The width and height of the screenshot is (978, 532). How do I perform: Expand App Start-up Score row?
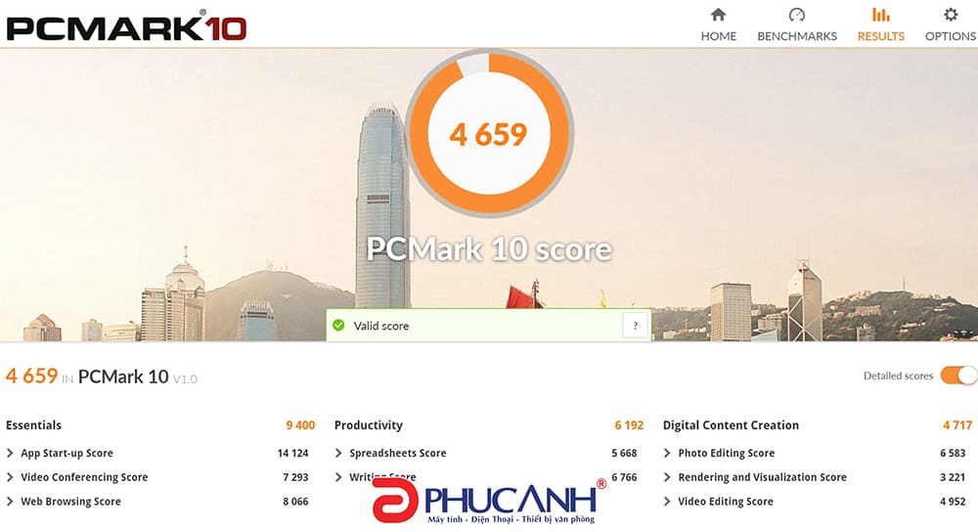pyautogui.click(x=157, y=453)
